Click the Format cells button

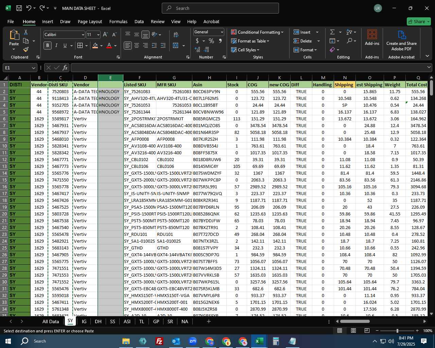click(x=305, y=50)
